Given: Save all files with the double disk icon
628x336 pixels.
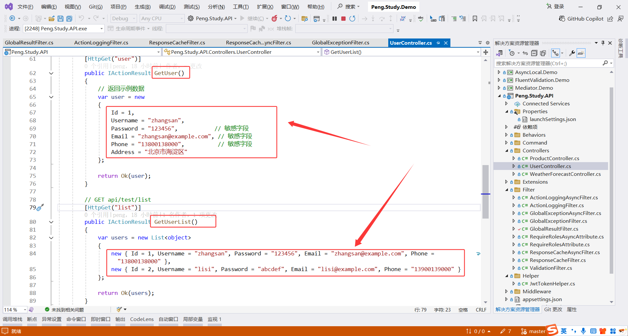Looking at the screenshot, I should 69,19.
